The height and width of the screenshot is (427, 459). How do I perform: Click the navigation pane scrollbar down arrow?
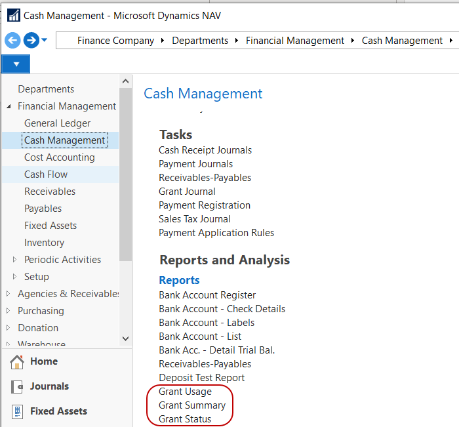(x=126, y=338)
